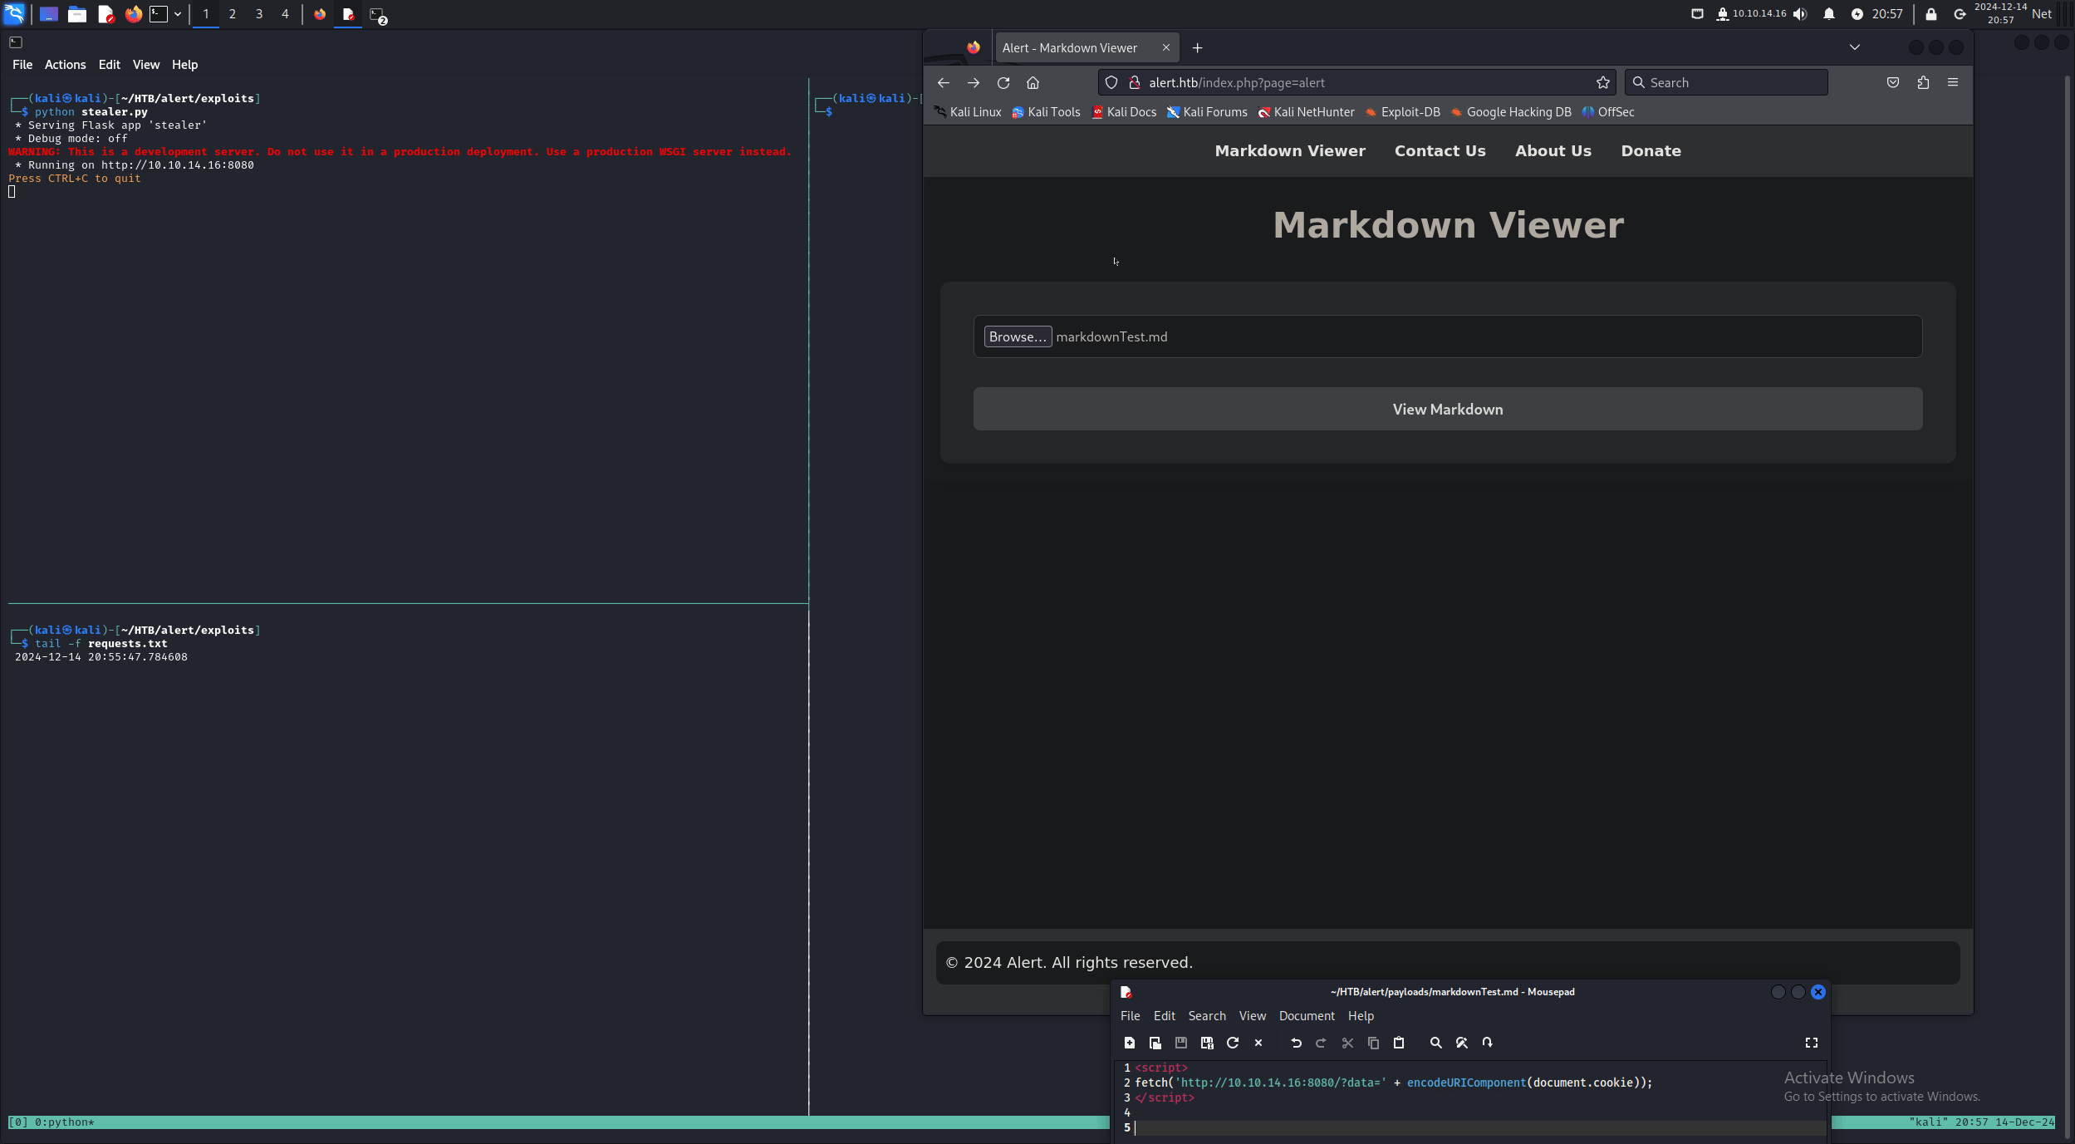This screenshot has width=2075, height=1144.
Task: Open the notifications bell in the panel
Action: coord(1829,14)
